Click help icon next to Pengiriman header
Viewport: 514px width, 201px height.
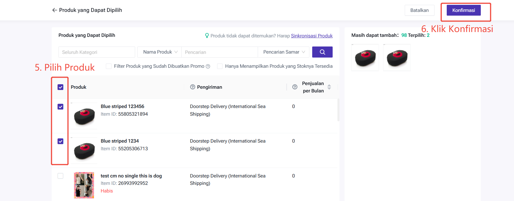pos(193,87)
